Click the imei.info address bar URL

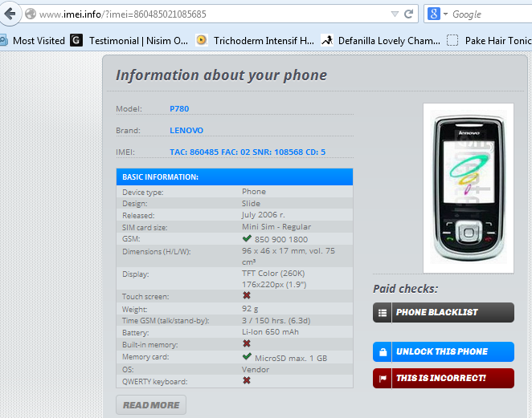122,14
